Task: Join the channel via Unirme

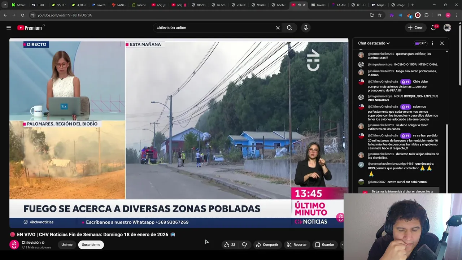Action: 67,245
